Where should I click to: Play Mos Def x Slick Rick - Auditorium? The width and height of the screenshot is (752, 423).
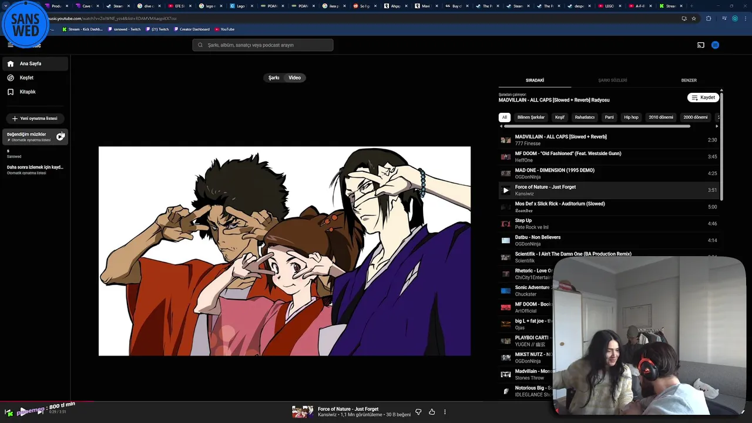609,207
